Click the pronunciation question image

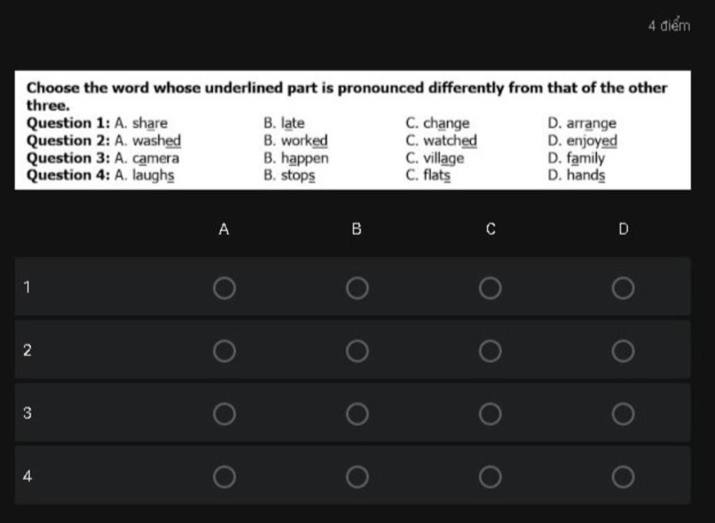pyautogui.click(x=353, y=130)
